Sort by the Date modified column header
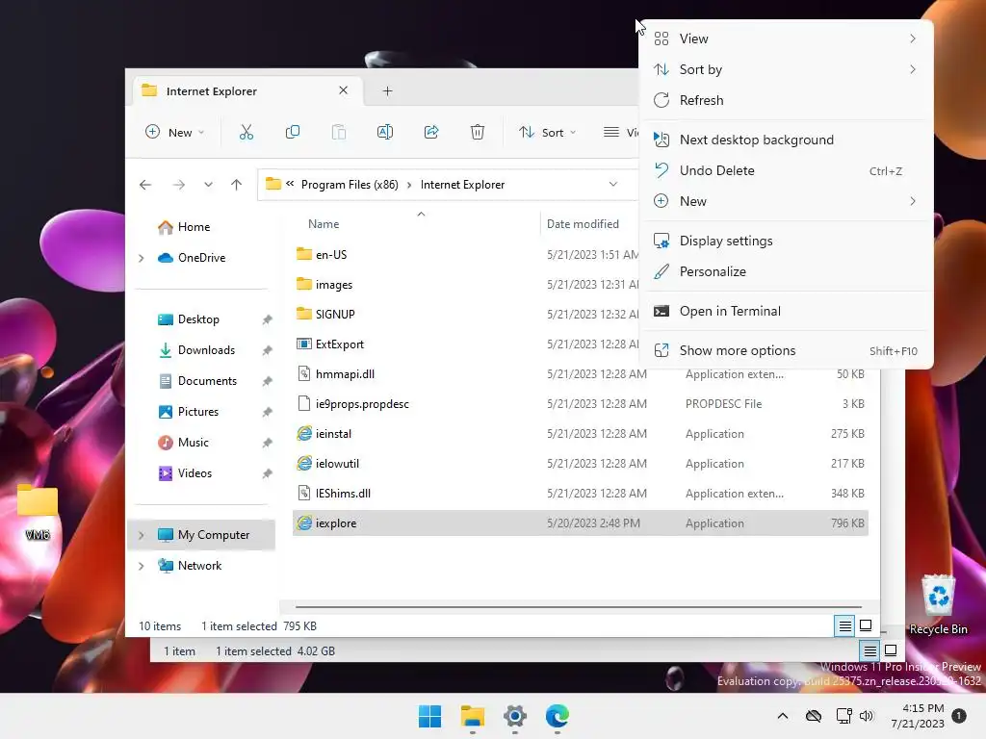The width and height of the screenshot is (986, 739). tap(583, 224)
